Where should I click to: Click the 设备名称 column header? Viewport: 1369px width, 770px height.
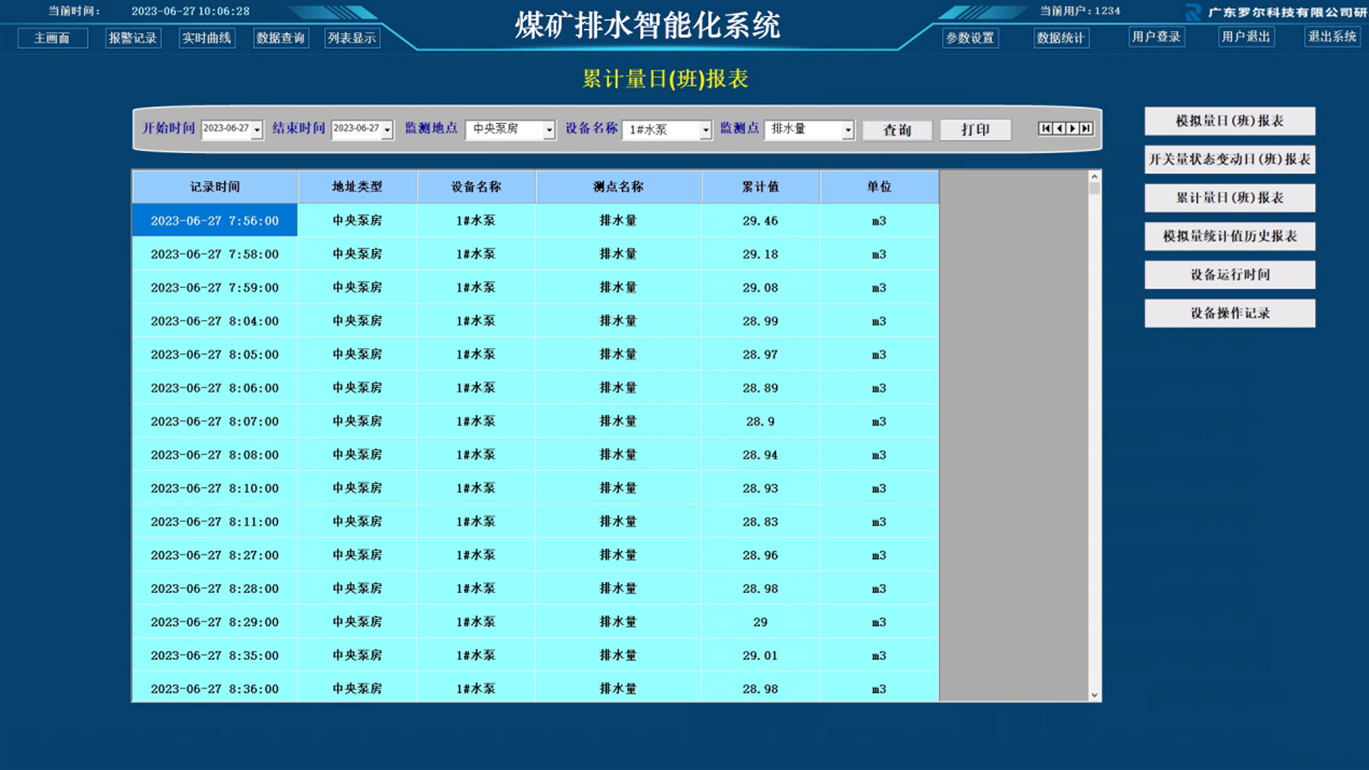coord(476,187)
